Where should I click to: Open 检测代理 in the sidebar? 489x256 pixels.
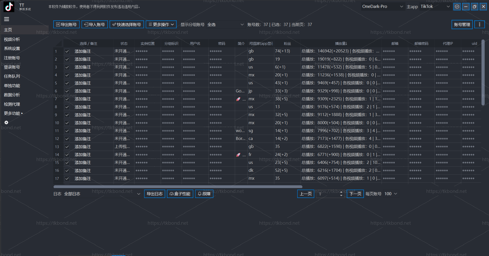(12, 104)
